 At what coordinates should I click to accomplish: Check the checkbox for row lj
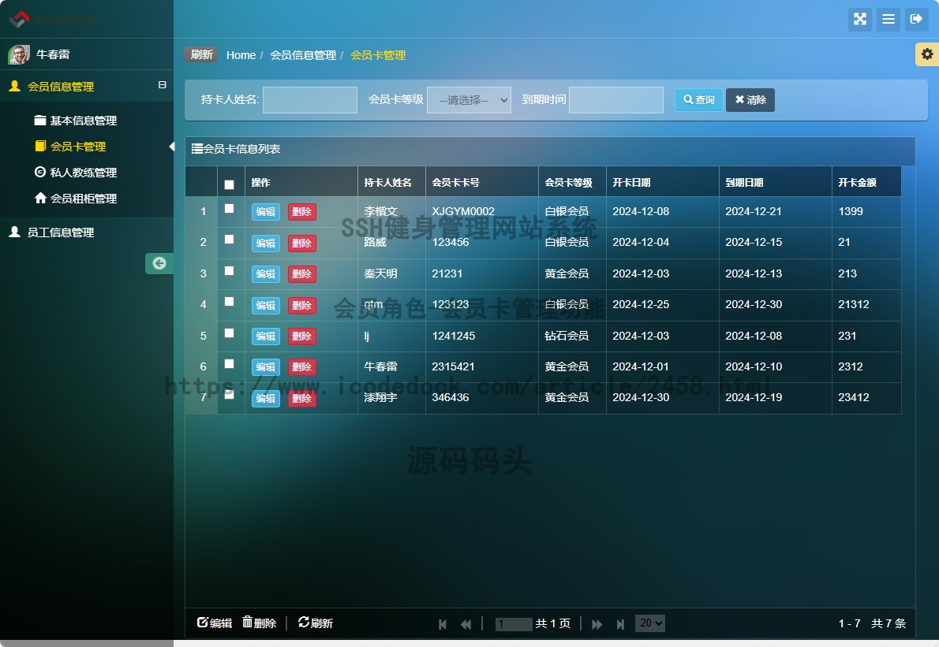click(x=230, y=333)
